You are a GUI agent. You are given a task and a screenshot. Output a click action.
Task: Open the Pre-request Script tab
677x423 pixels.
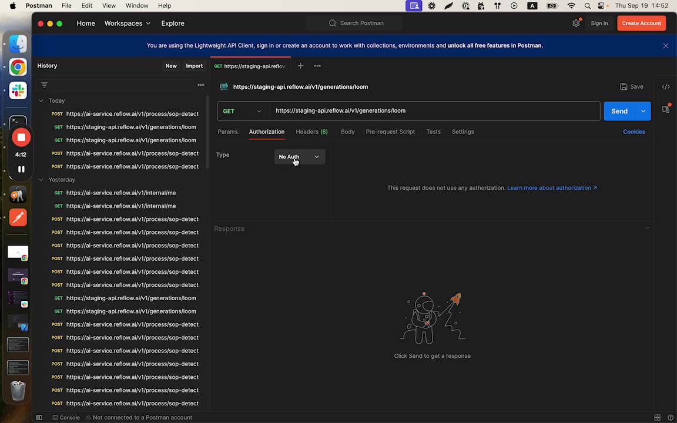tap(390, 132)
